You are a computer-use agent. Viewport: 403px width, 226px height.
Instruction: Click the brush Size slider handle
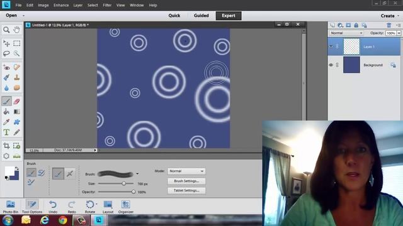coord(124,183)
